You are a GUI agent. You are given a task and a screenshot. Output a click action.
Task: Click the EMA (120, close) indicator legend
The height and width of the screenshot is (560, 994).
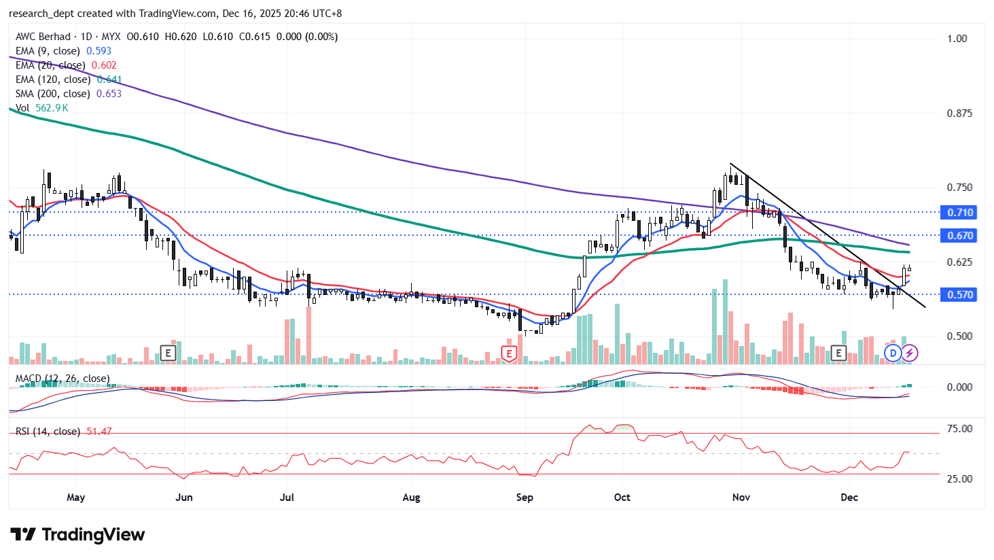point(53,80)
